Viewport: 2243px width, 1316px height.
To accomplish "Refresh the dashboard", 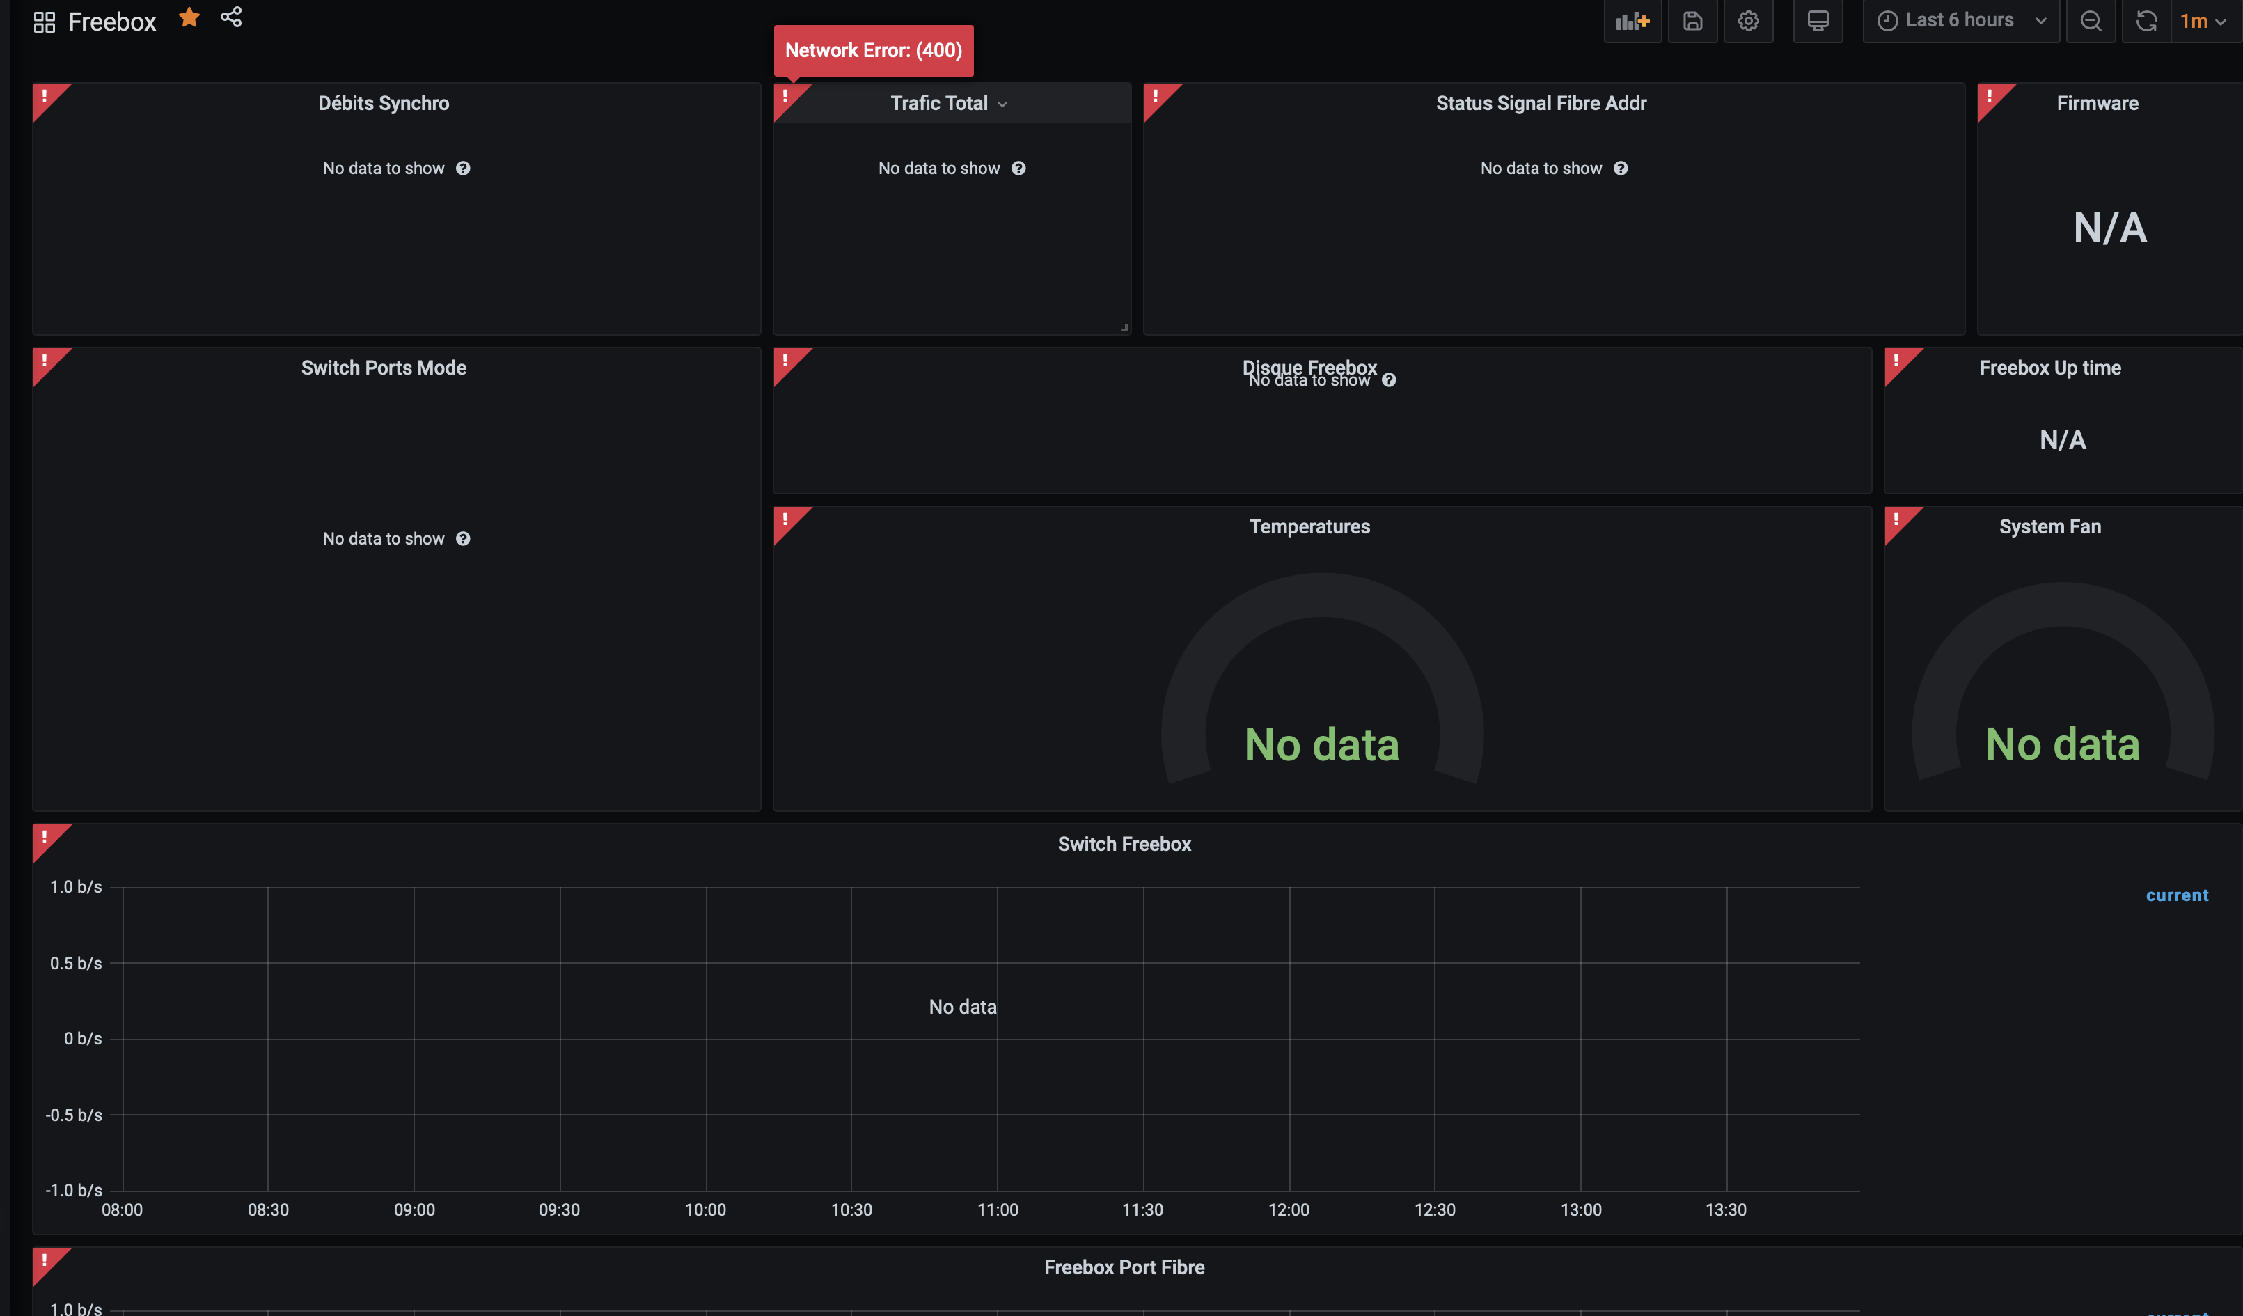I will pyautogui.click(x=2146, y=22).
